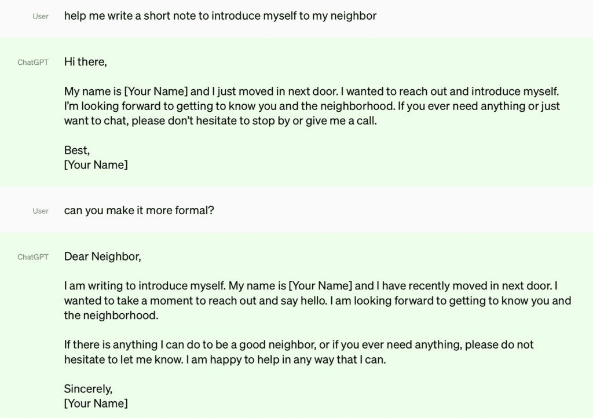The image size is (593, 418).
Task: Click the "[Your Name]" placeholder in the formal paragraph
Action: tap(320, 286)
